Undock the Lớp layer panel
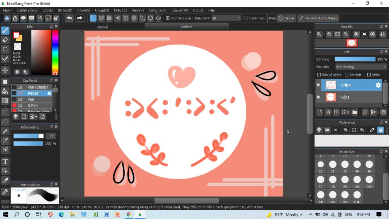389x219 pixels. click(x=381, y=52)
